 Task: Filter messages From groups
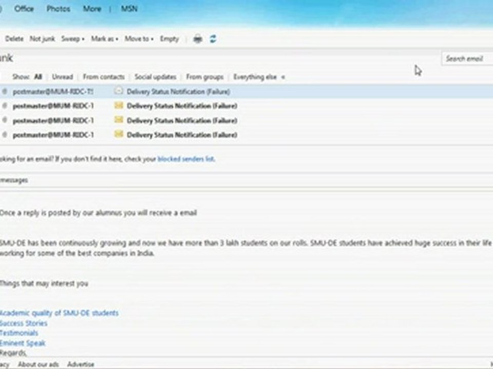coord(205,77)
